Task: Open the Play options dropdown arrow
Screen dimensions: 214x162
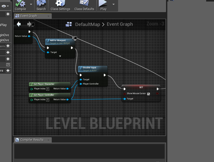Action: (x=113, y=4)
